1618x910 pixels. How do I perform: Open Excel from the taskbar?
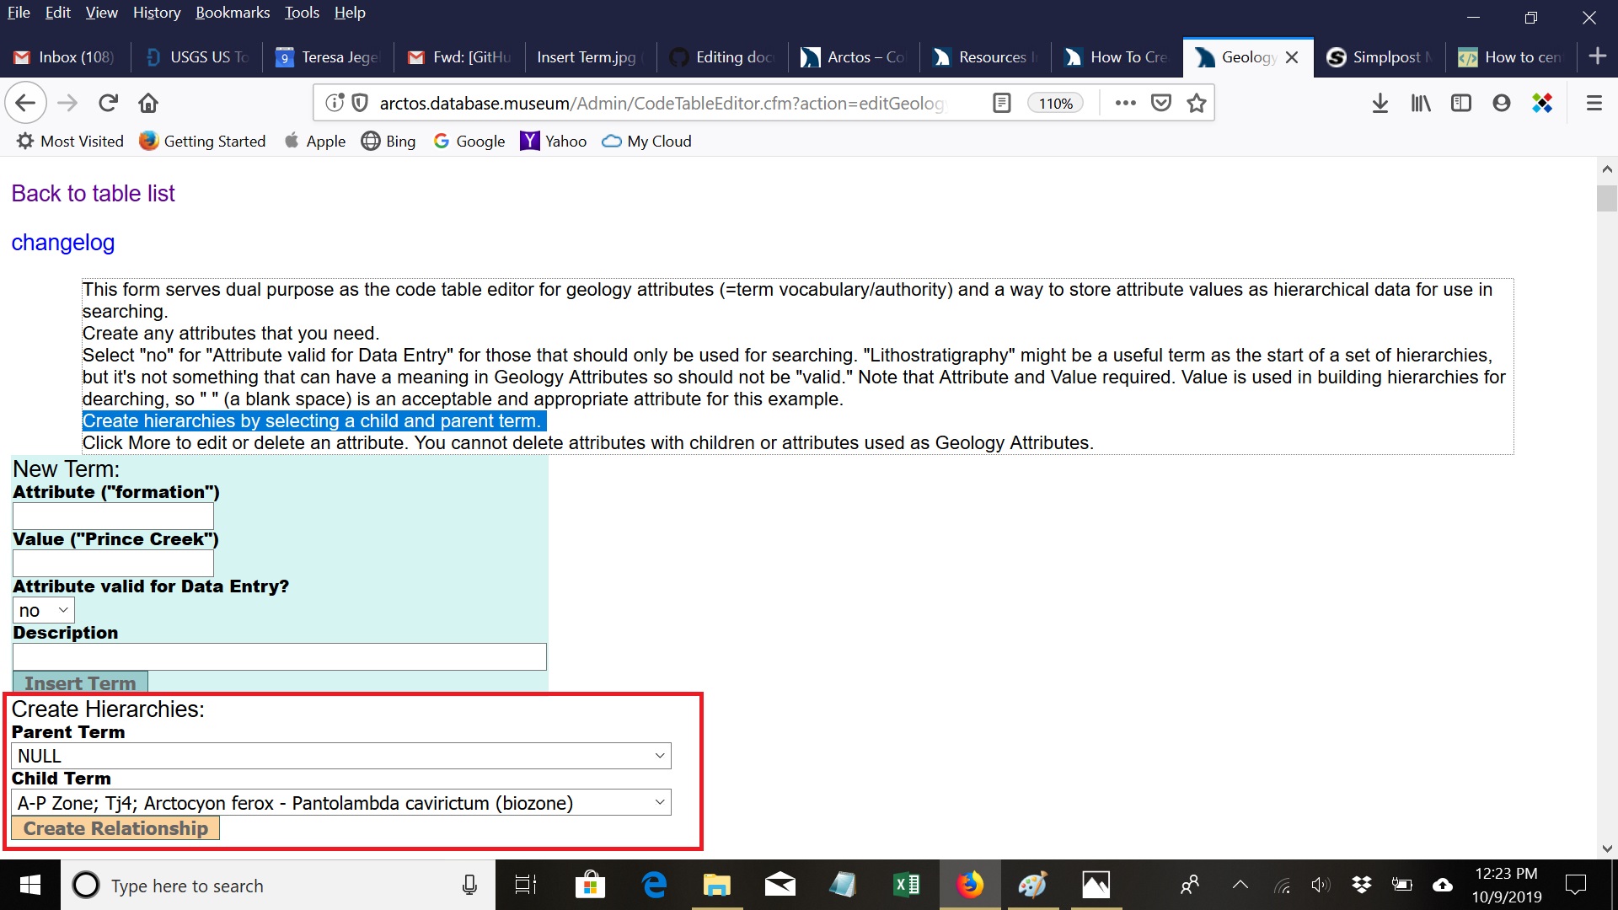tap(906, 885)
